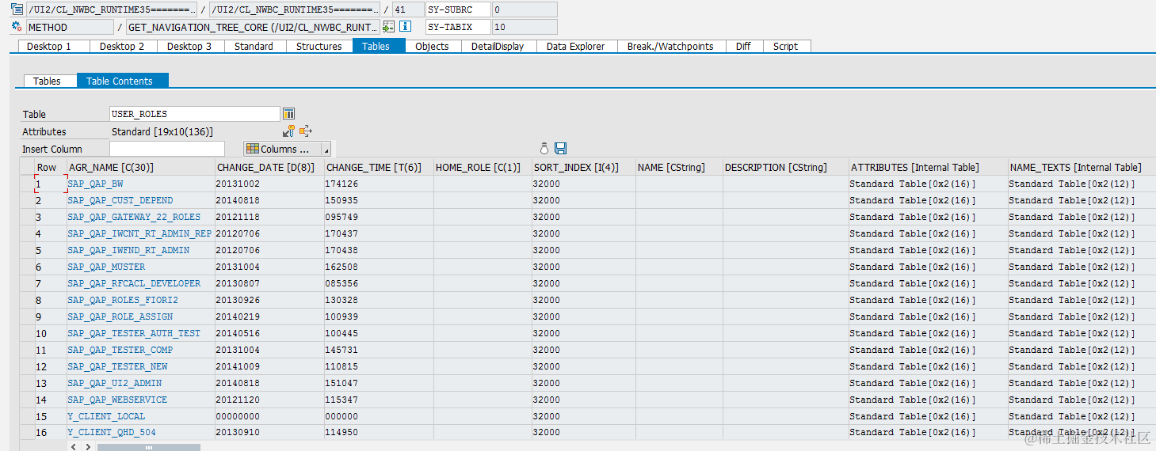Click the orange structure icon beside Attributes

coord(306,131)
